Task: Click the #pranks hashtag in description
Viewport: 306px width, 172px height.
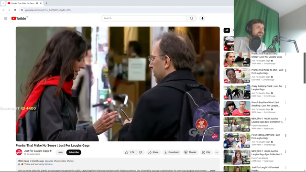Action: (x=49, y=161)
